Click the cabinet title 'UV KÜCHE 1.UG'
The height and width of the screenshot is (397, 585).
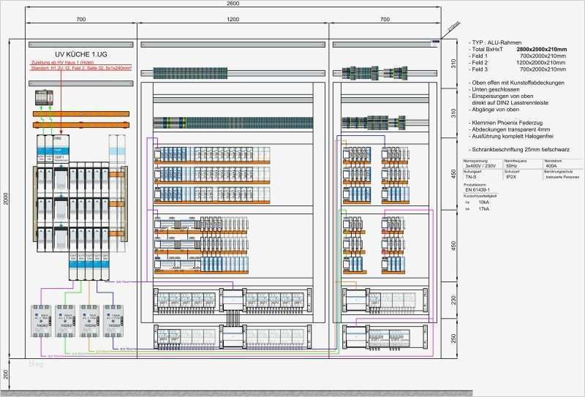80,55
